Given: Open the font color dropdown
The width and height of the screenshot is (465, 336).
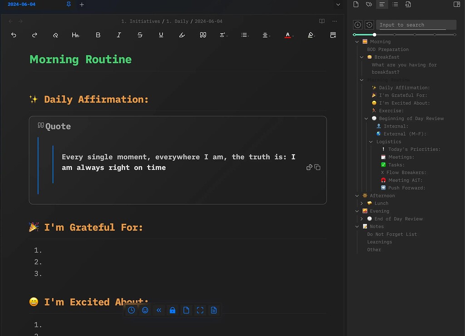Looking at the screenshot, I should (288, 35).
